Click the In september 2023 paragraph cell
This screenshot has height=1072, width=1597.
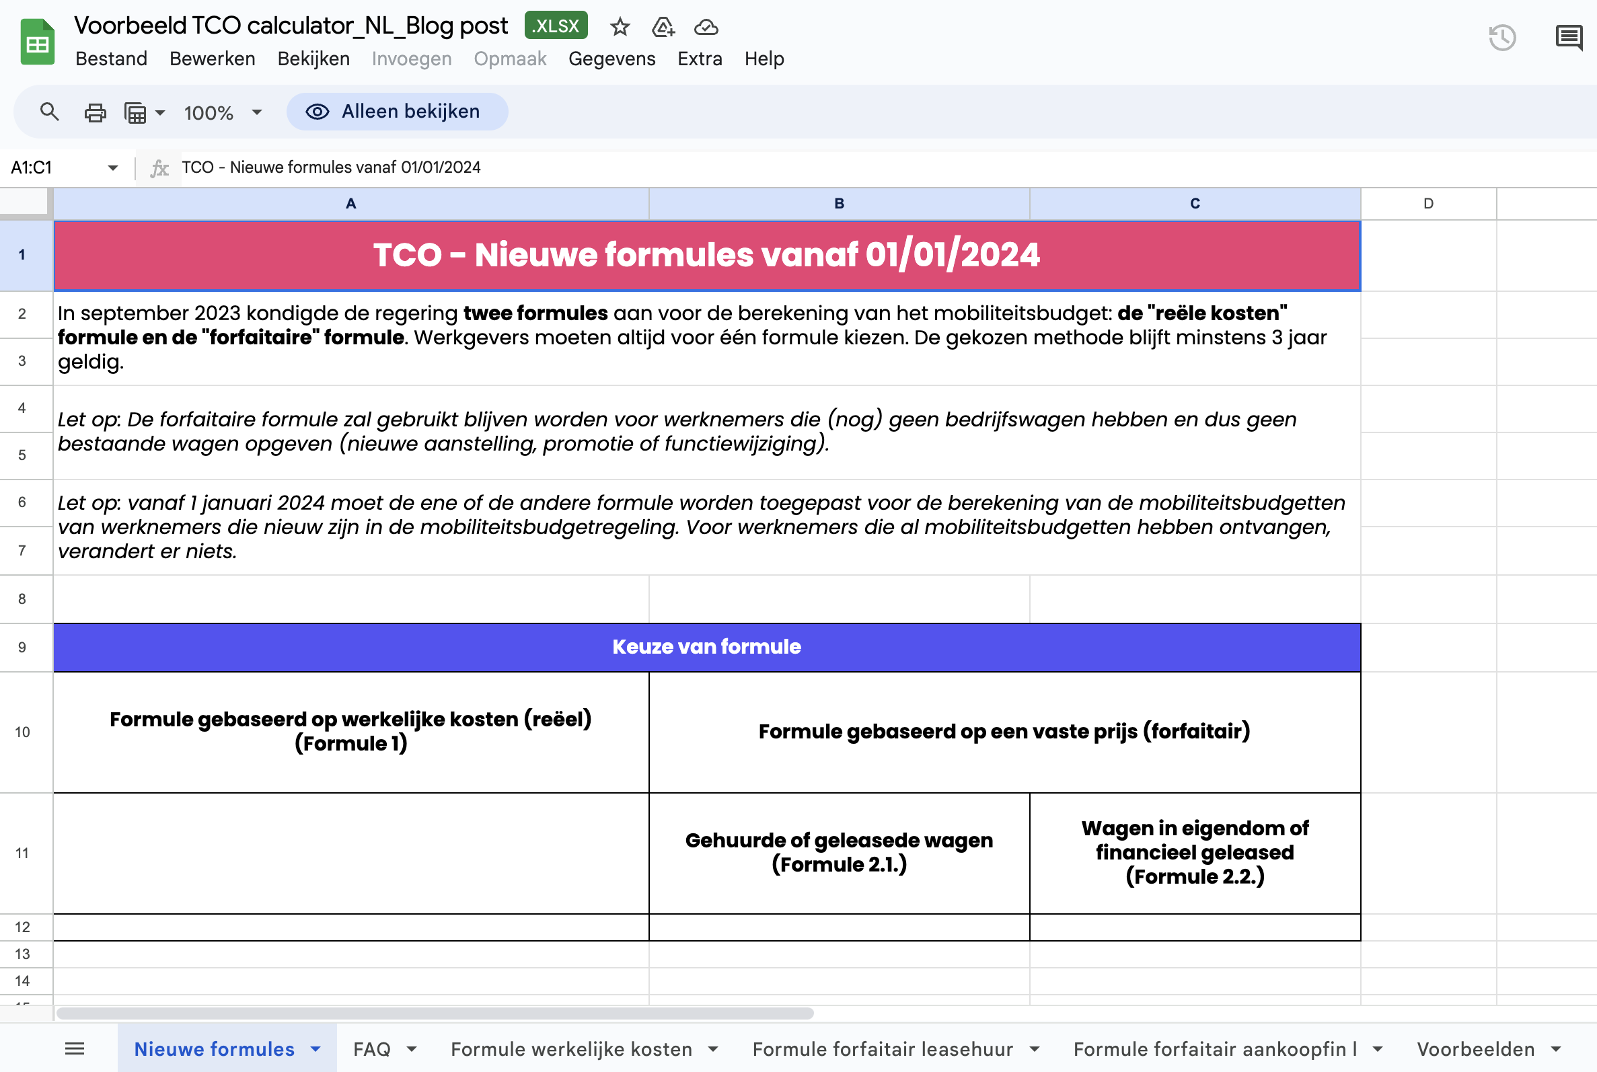707,338
